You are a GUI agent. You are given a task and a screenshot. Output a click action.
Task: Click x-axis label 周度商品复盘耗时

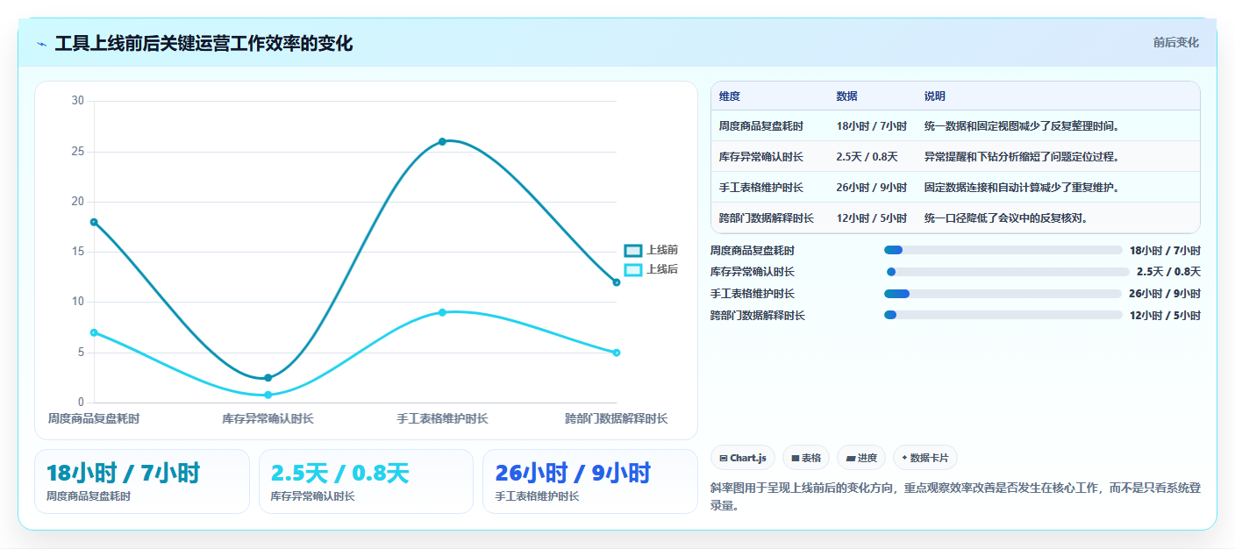(x=94, y=419)
